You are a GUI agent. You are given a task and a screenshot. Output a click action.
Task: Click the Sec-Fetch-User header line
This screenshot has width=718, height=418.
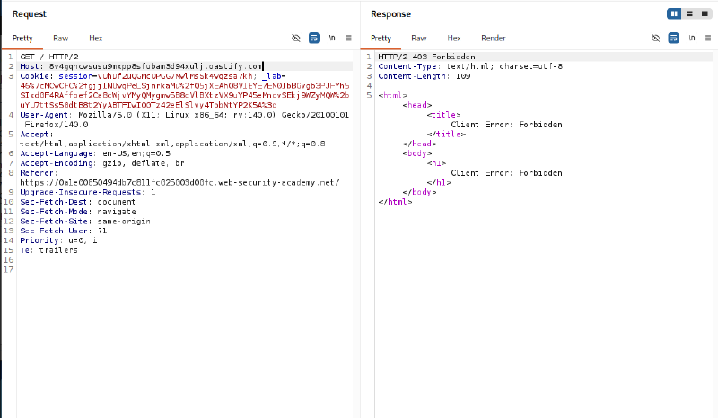63,231
